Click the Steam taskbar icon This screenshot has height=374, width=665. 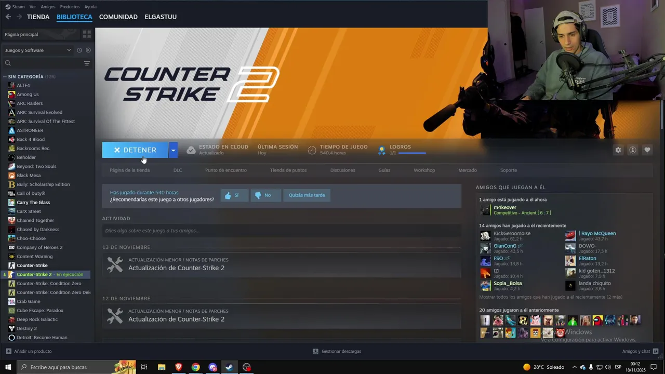tap(229, 367)
